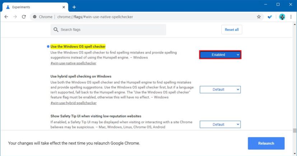Viewport: 297px width, 156px height.
Task: Maximize the Chrome window
Action: [x=278, y=4]
